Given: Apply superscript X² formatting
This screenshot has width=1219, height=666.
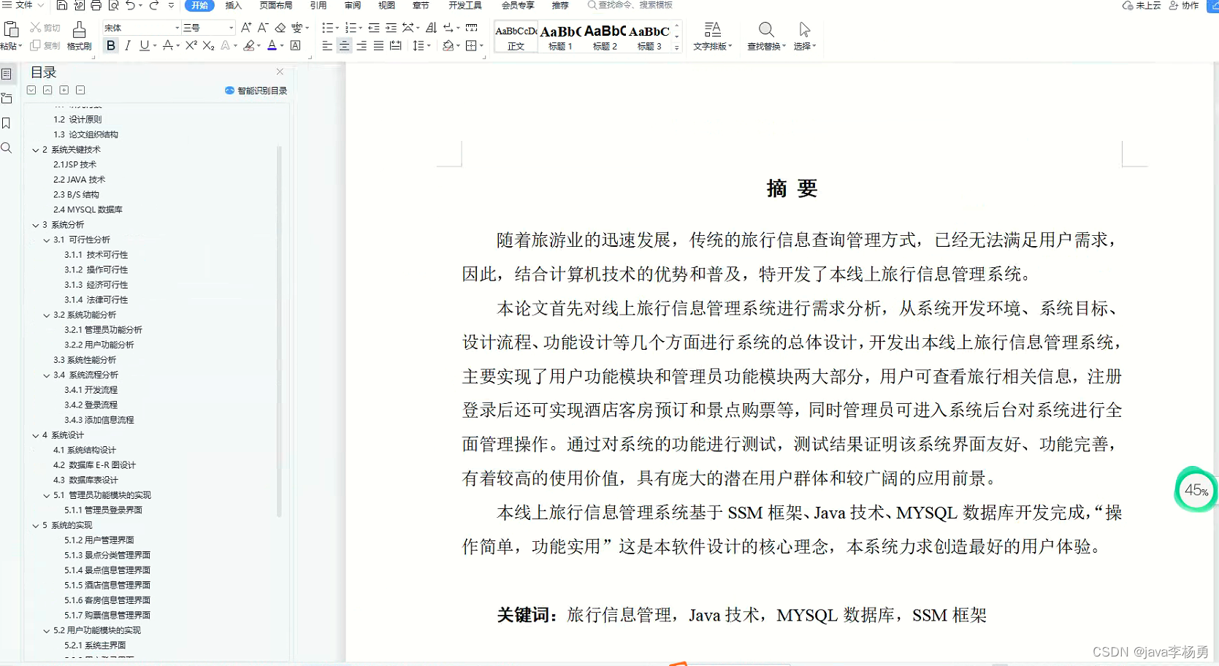Looking at the screenshot, I should 191,45.
